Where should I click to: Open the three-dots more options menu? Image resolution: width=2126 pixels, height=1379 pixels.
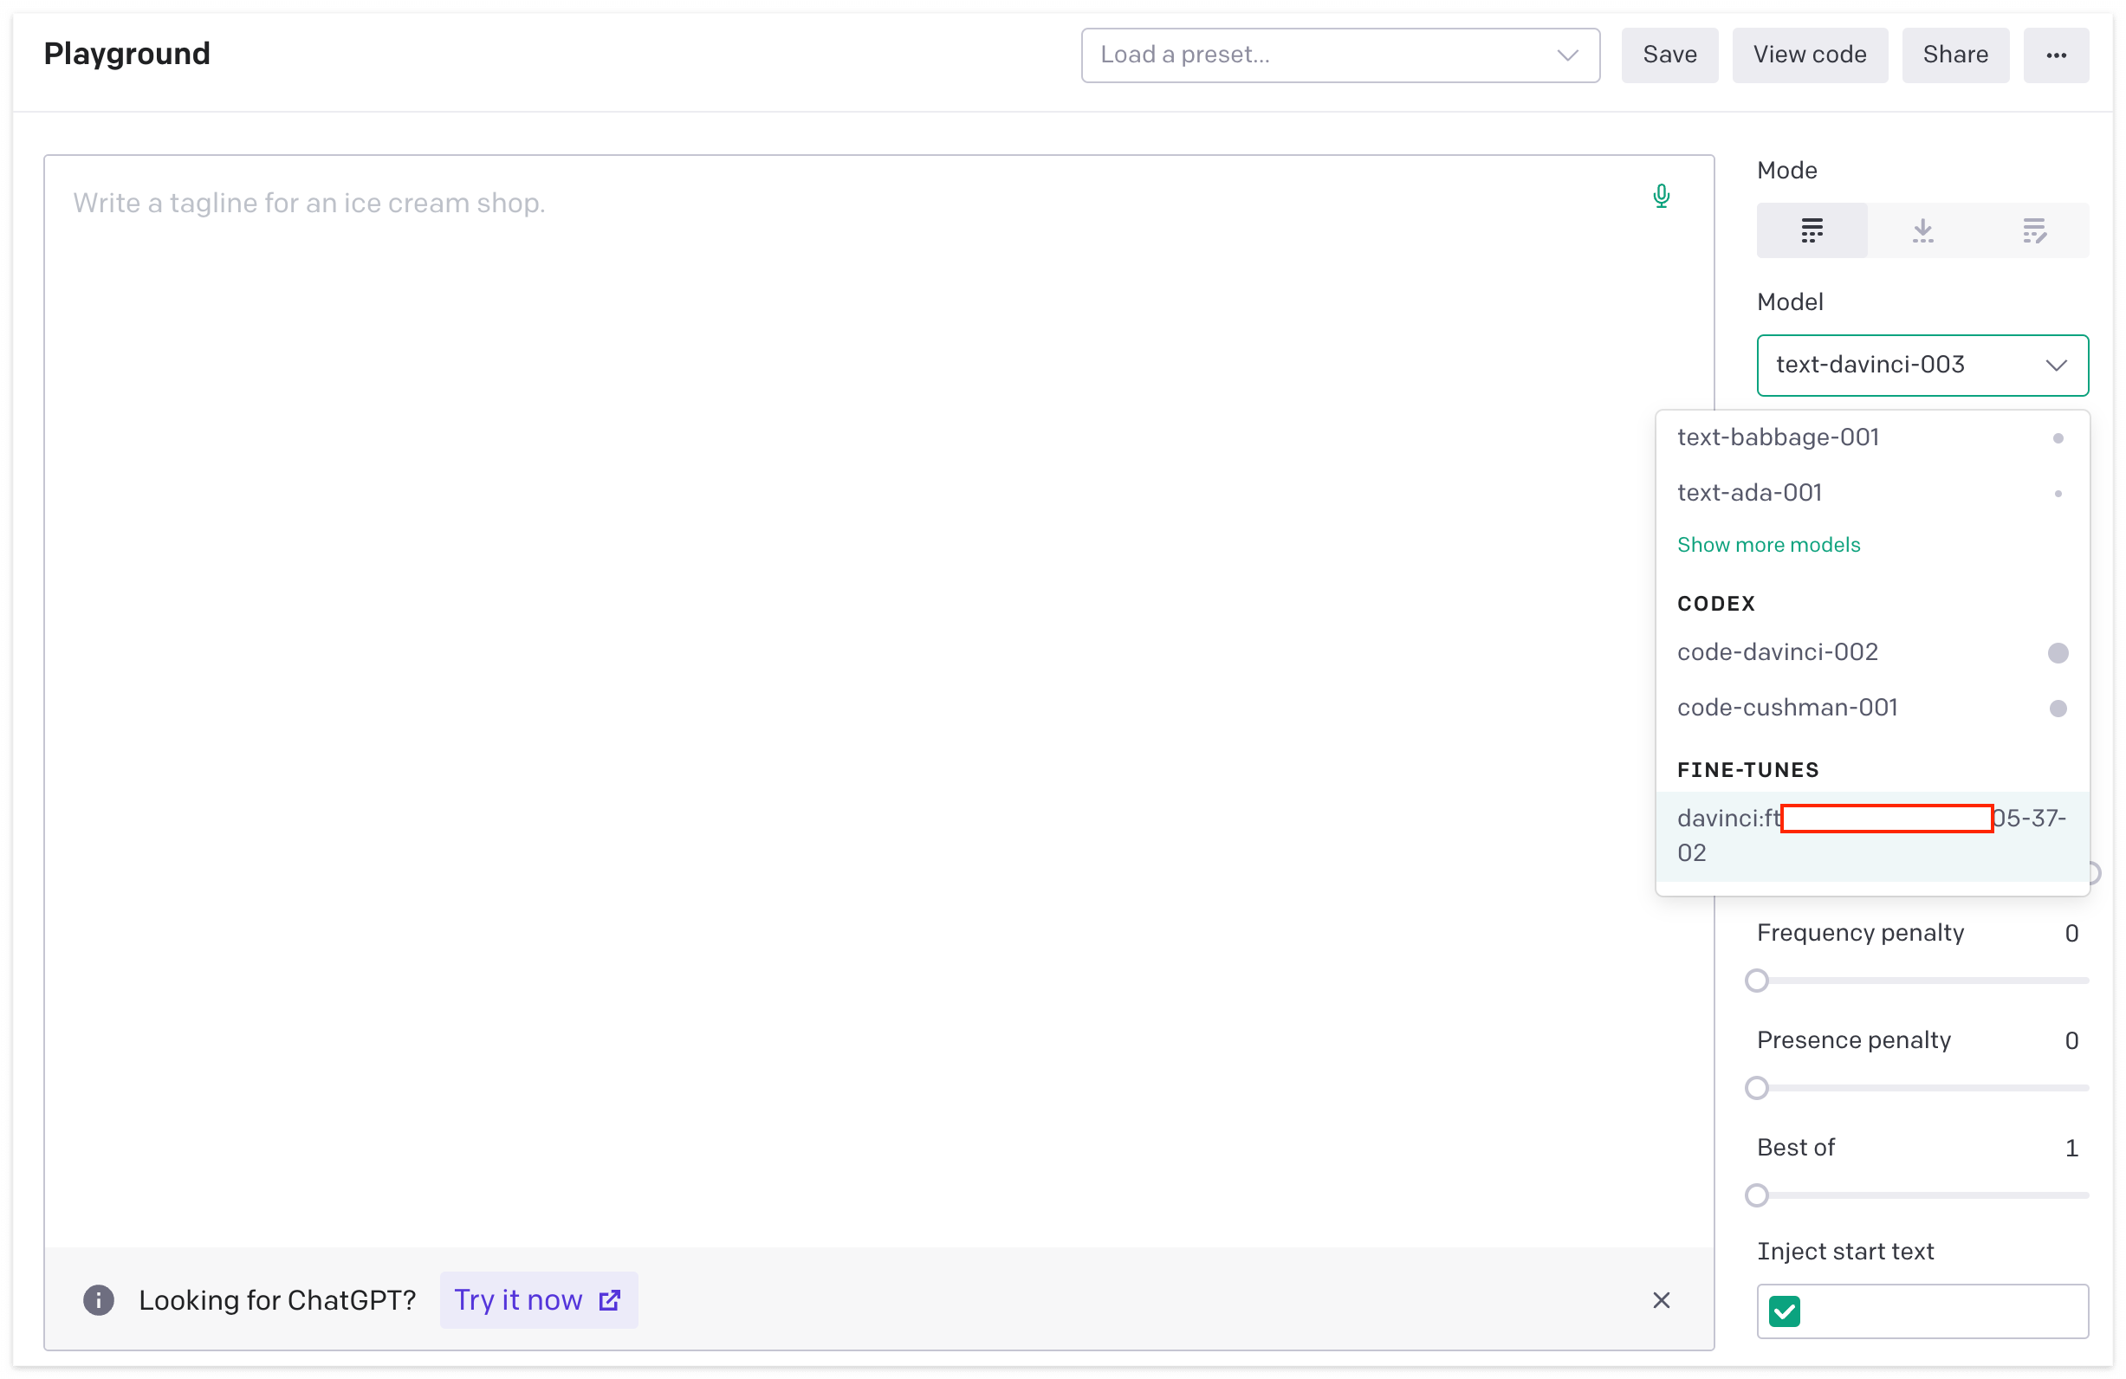pyautogui.click(x=2056, y=55)
